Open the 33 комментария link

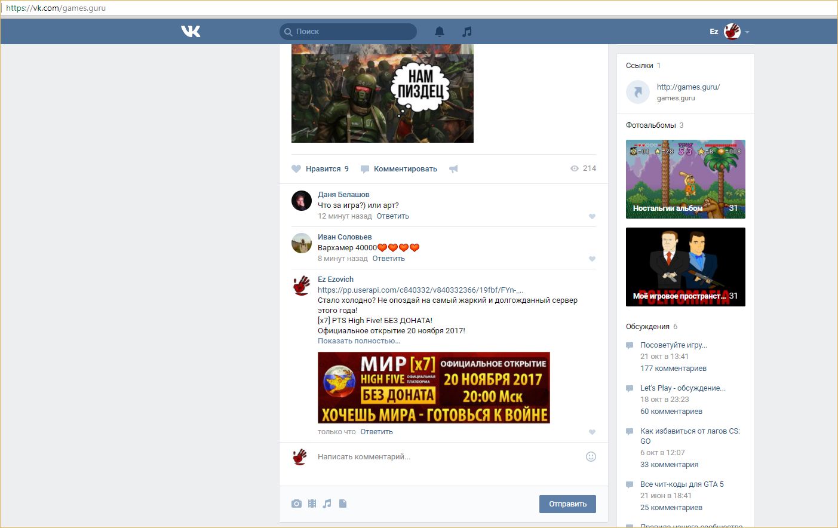coord(669,465)
